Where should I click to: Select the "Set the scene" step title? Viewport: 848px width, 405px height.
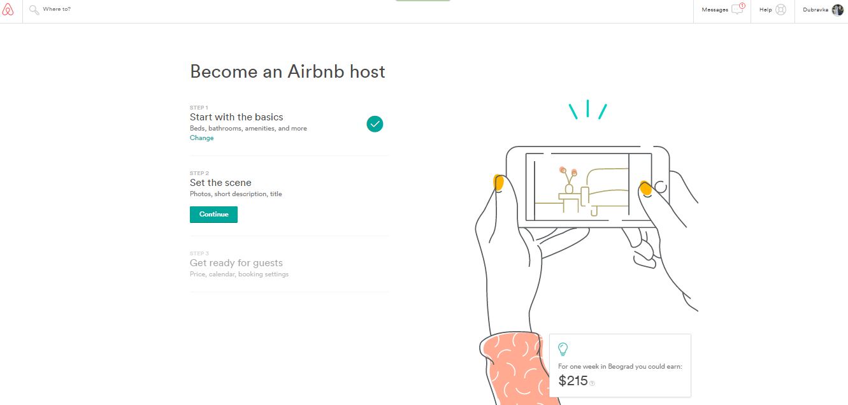[x=220, y=183]
